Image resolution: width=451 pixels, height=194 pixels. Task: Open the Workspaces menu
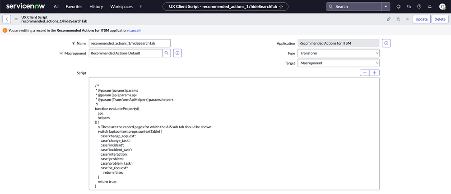click(x=121, y=6)
